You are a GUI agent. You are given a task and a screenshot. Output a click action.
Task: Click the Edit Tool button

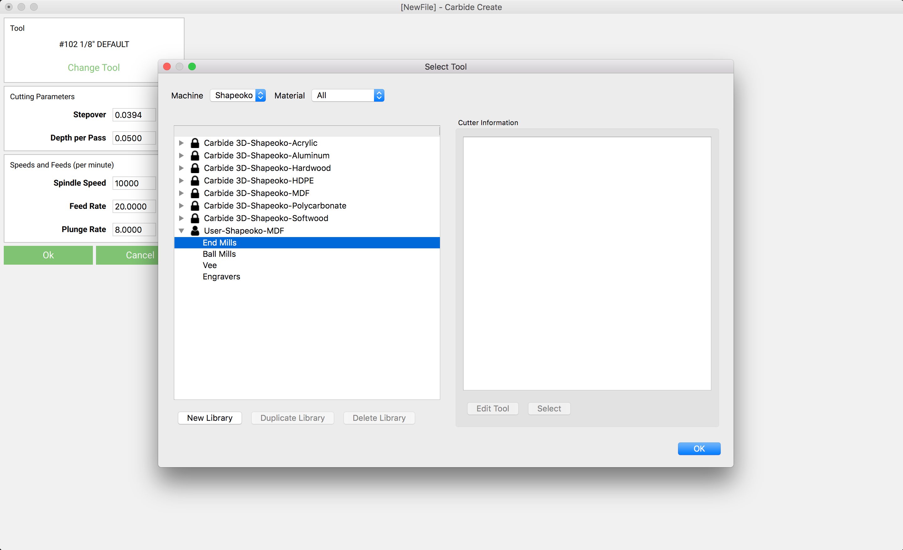(x=493, y=408)
